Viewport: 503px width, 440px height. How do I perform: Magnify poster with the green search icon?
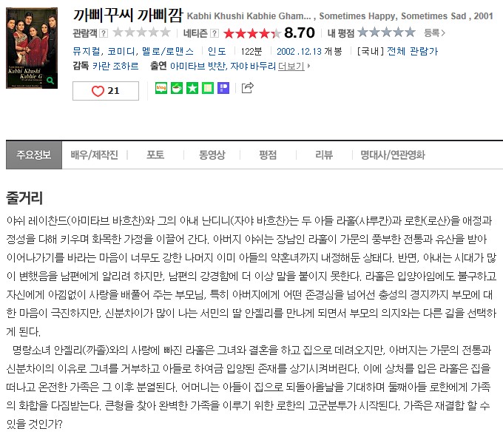point(50,80)
